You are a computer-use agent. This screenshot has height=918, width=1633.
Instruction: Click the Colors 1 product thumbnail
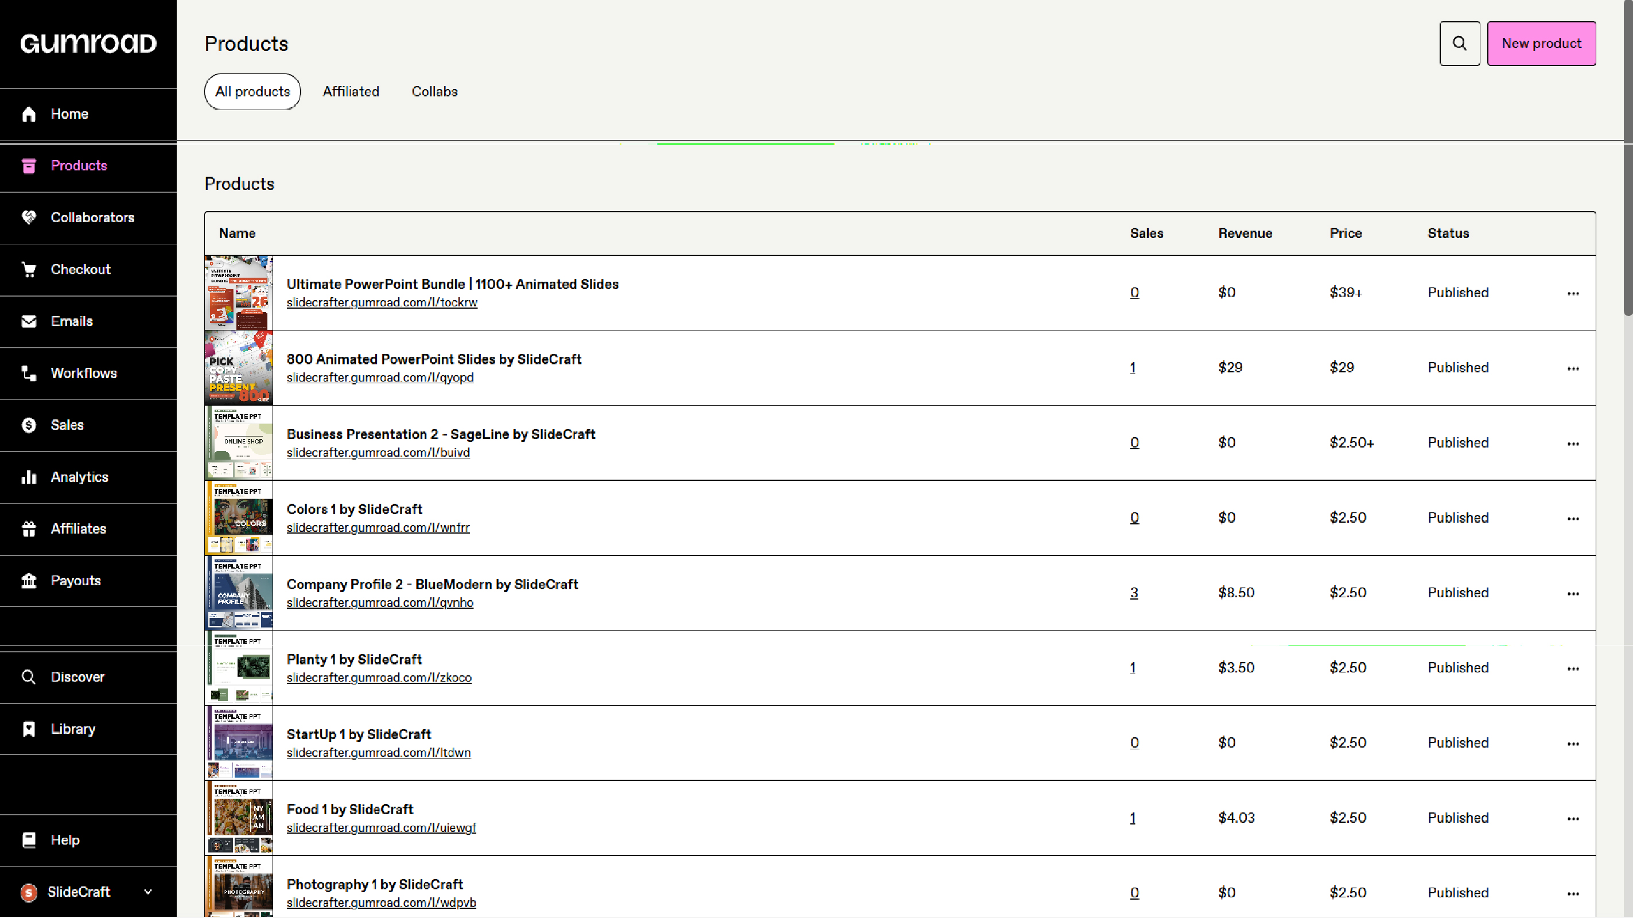(x=239, y=518)
